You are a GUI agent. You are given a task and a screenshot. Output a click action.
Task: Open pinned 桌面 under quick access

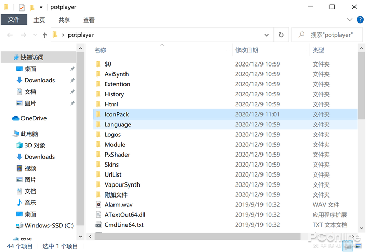[x=30, y=69]
